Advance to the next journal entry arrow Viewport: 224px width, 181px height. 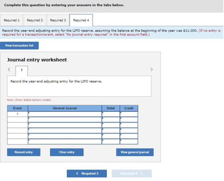[152, 70]
